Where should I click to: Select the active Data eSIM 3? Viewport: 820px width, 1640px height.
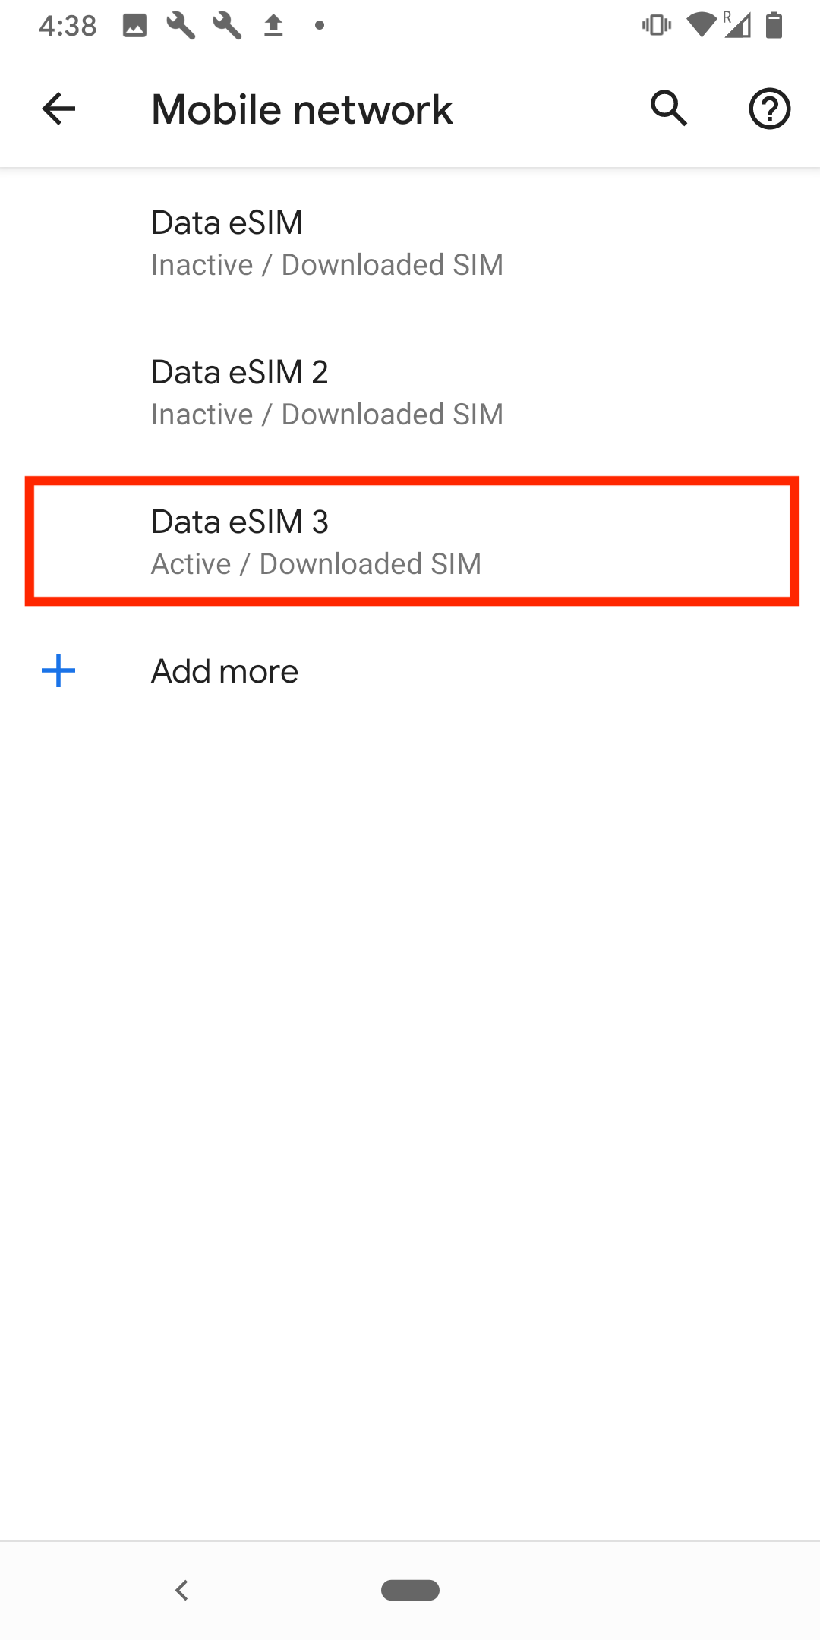(x=410, y=541)
